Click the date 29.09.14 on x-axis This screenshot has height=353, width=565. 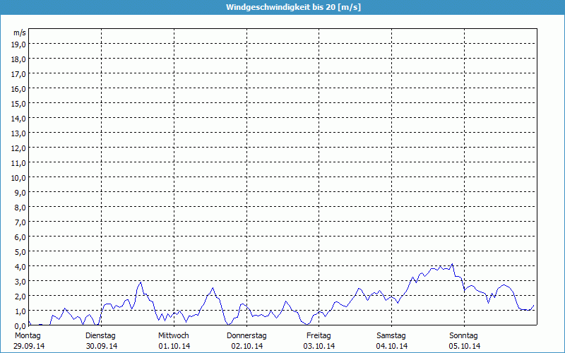[x=29, y=346]
